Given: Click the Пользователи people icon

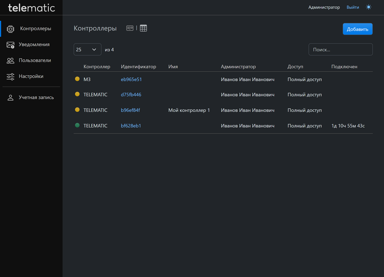Looking at the screenshot, I should (11, 61).
